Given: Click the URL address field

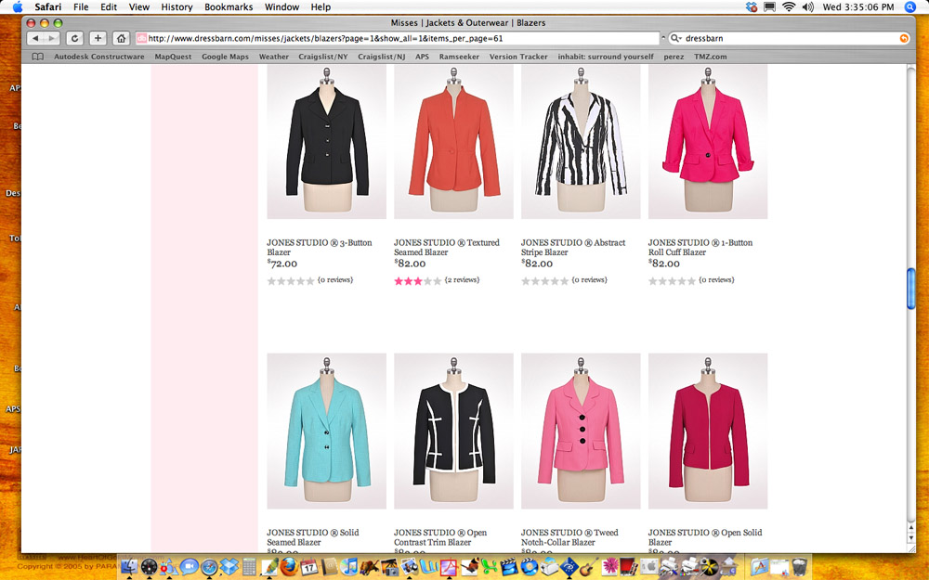Looking at the screenshot, I should [x=397, y=38].
